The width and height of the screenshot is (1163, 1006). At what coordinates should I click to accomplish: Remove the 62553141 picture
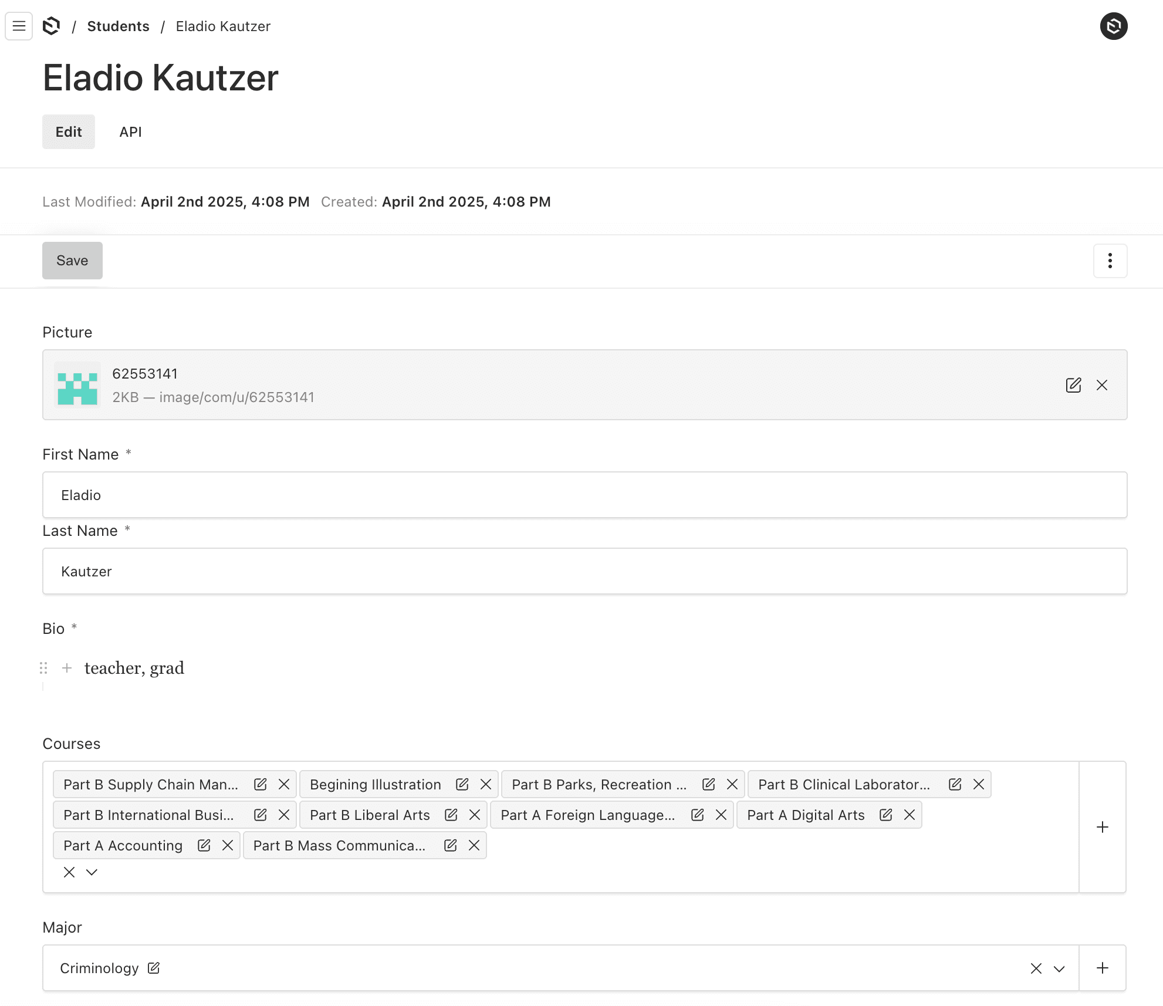click(x=1101, y=385)
